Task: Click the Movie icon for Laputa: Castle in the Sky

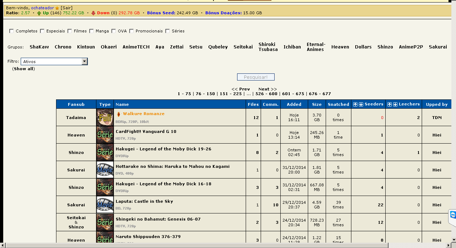Action: (x=105, y=205)
